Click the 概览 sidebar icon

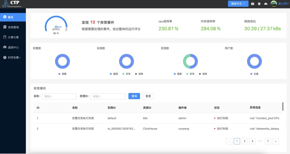(x=5, y=17)
